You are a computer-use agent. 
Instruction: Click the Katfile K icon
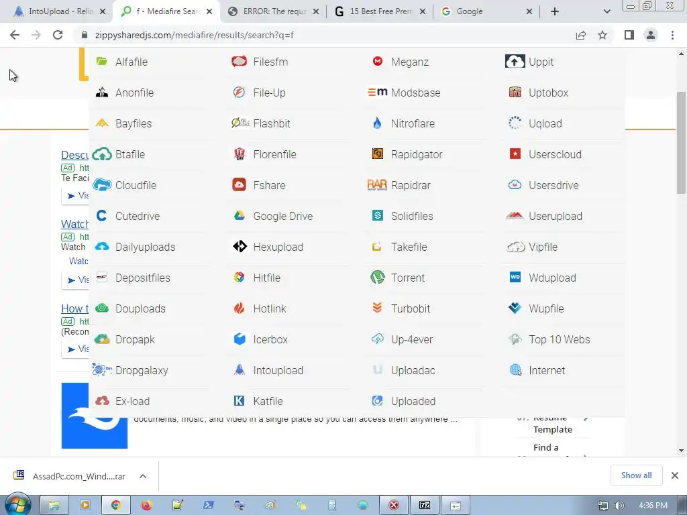coord(240,401)
